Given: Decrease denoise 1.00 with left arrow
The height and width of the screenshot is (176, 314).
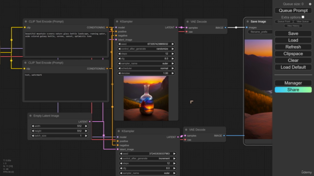Looking at the screenshot, I should [x=119, y=73].
